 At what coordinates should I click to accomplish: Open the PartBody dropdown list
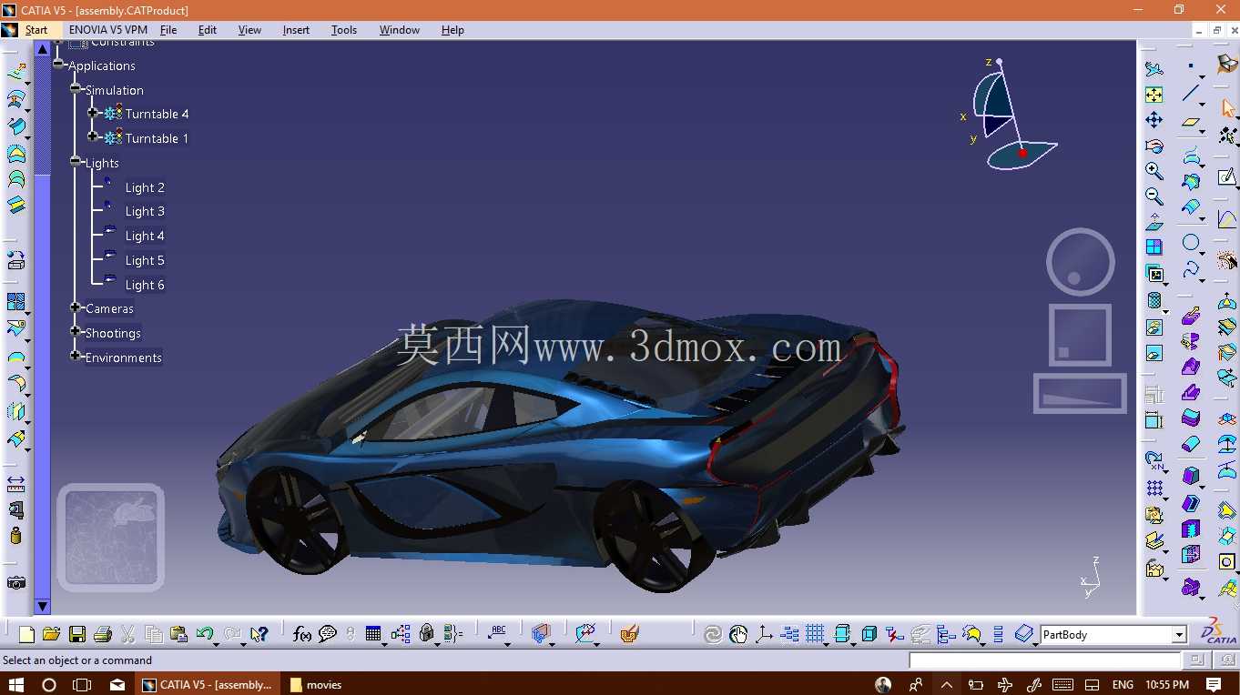pos(1179,635)
